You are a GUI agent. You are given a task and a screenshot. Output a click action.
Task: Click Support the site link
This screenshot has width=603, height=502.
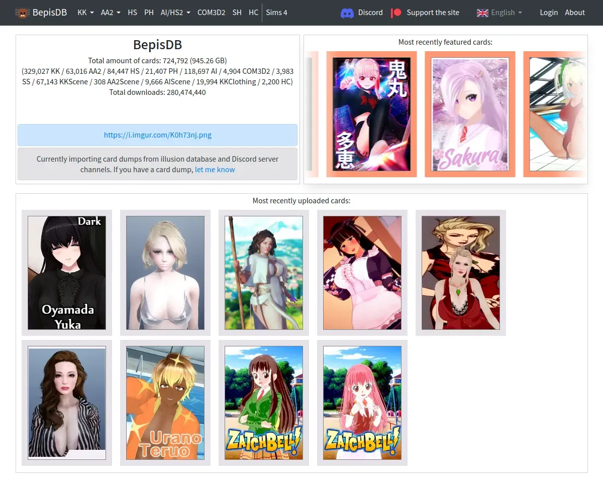(x=433, y=13)
